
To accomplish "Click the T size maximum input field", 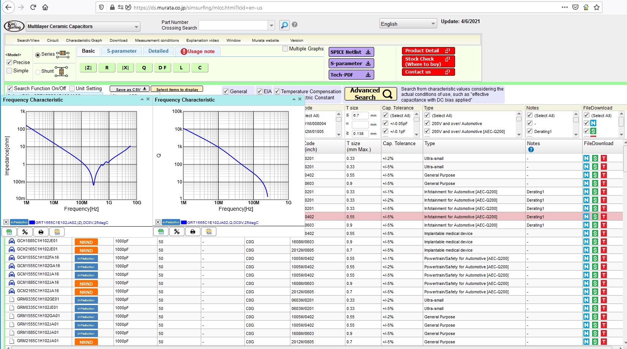I will coord(360,115).
